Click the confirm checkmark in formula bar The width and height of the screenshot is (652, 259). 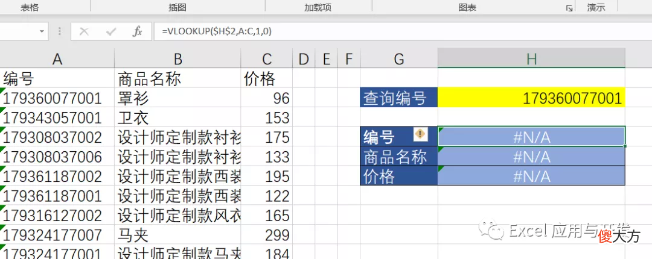110,31
